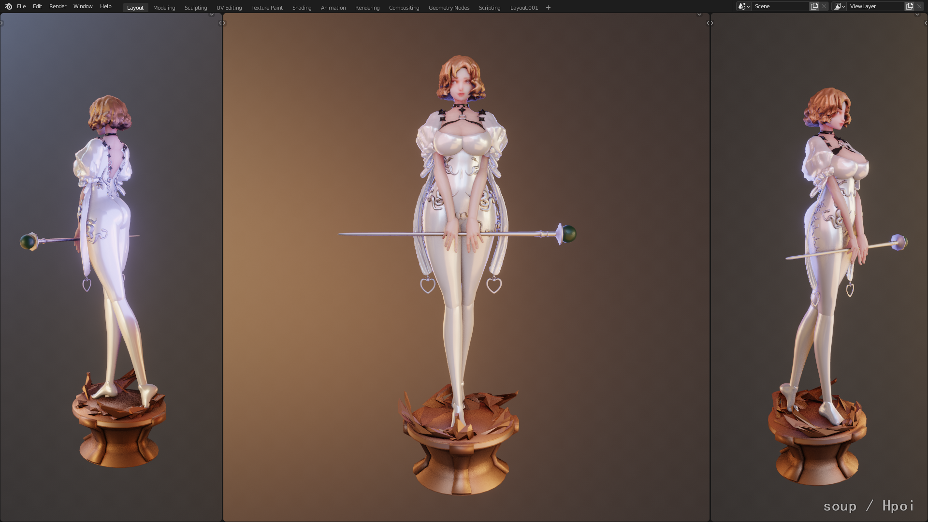Show the center viewport sidebar arrow
Screen dimensions: 928x522
(708, 23)
